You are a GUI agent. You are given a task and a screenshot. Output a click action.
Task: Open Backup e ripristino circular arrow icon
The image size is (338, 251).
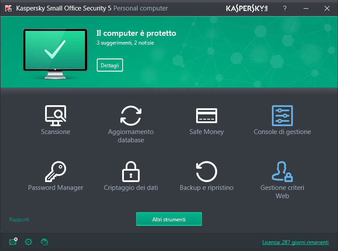pyautogui.click(x=207, y=172)
